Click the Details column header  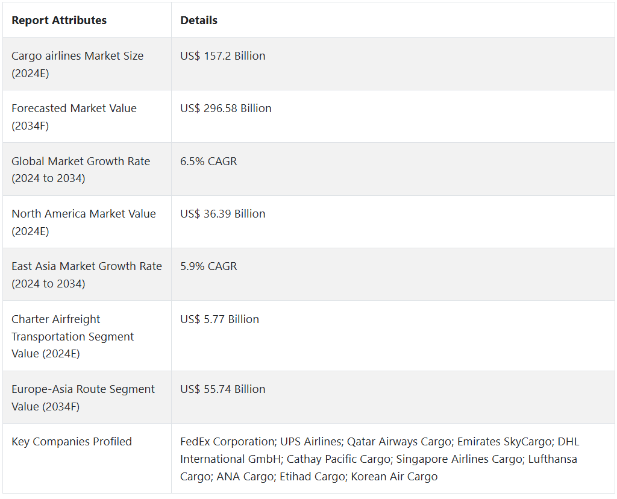[x=199, y=20]
